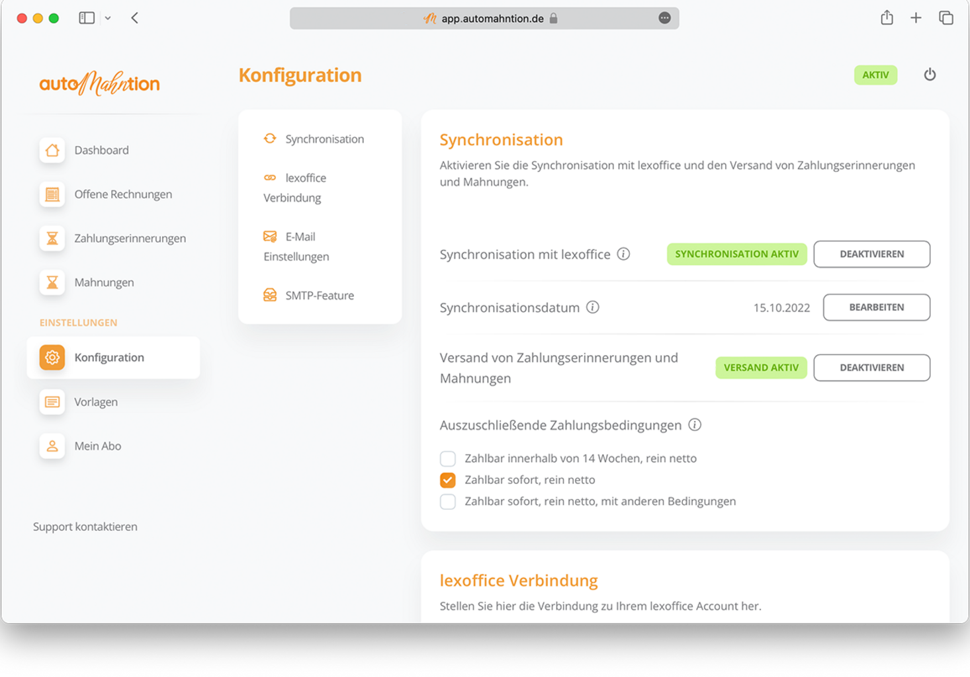Jump to lexoffice Verbindung section
970x677 pixels.
[x=294, y=188]
